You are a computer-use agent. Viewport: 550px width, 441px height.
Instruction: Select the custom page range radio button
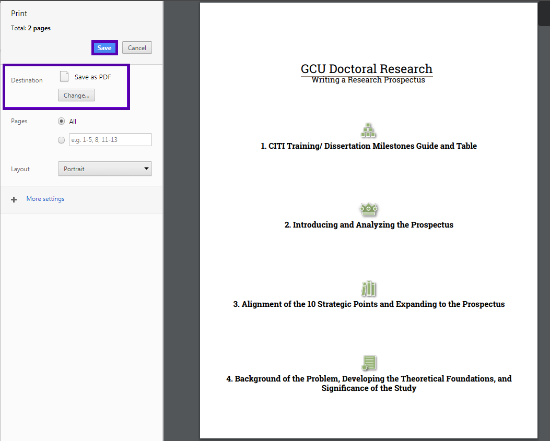click(62, 140)
